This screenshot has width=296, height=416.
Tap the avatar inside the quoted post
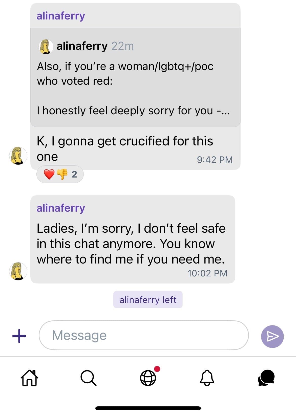point(46,46)
